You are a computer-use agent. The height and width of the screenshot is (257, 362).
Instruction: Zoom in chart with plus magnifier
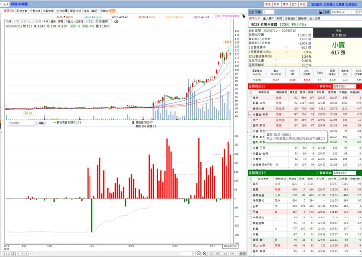pos(205,253)
